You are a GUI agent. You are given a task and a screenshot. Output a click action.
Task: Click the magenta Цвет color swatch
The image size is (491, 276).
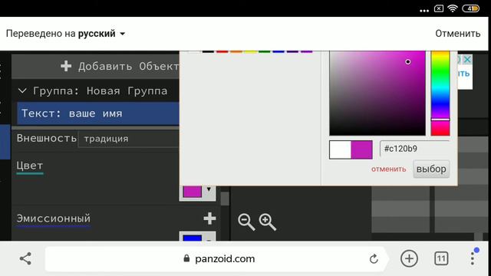pyautogui.click(x=193, y=192)
